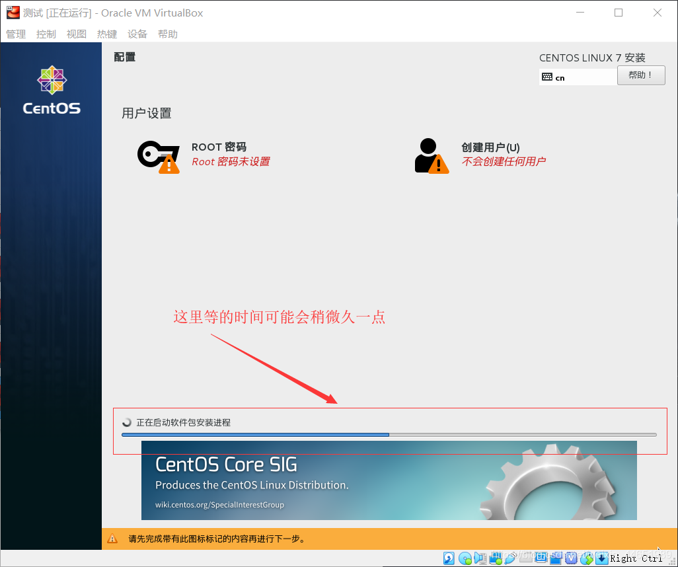This screenshot has height=567, width=678.
Task: Open the 控制 menu
Action: 46,34
